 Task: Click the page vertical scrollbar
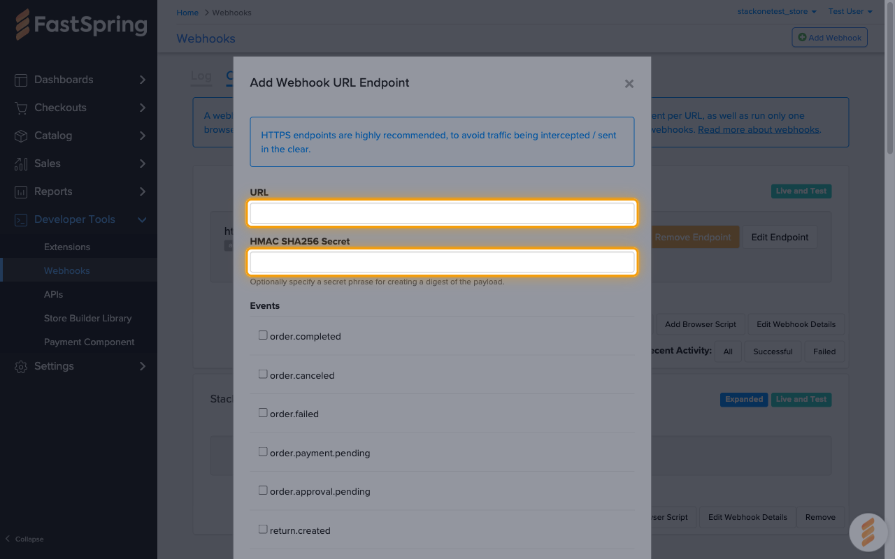pos(890,77)
